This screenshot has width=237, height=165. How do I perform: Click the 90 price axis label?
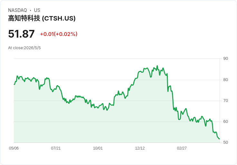(225, 59)
